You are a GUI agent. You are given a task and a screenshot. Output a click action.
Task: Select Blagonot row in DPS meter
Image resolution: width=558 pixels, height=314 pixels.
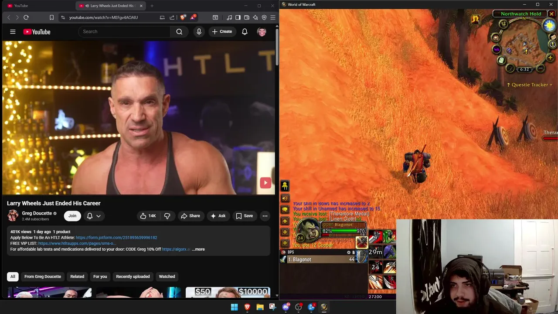323,259
